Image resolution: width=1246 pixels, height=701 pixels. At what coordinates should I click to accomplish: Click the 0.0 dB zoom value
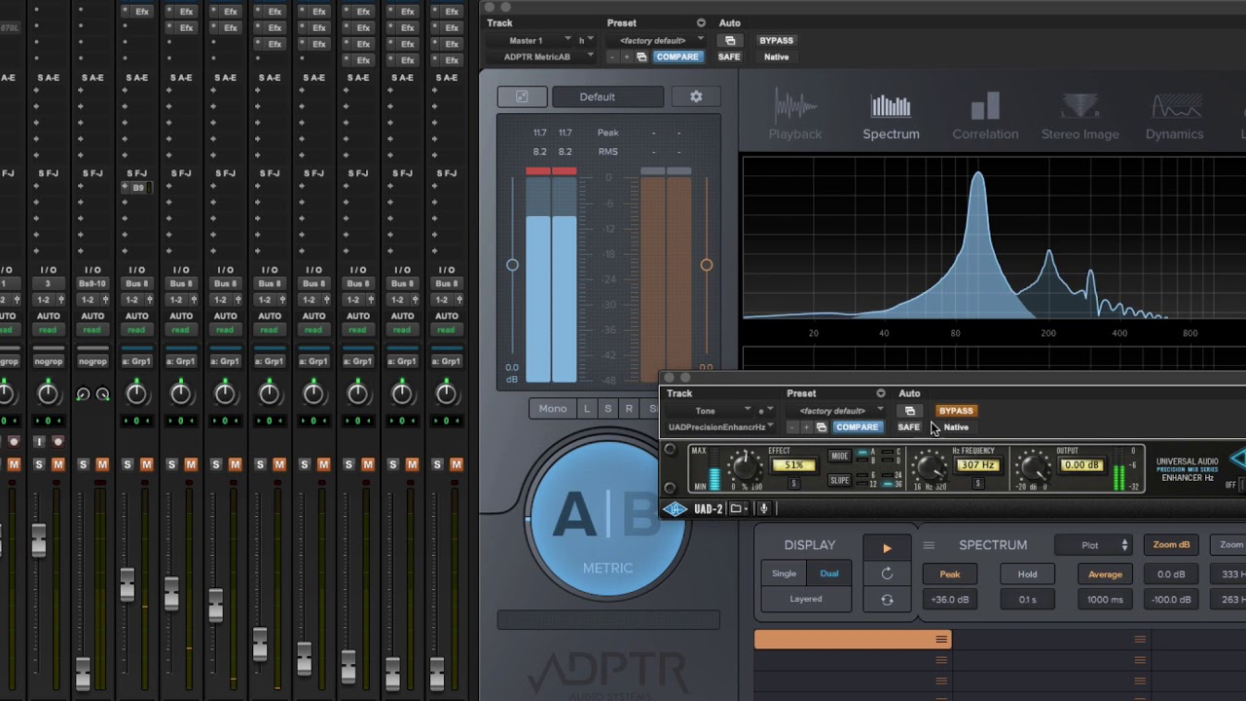click(x=1171, y=574)
